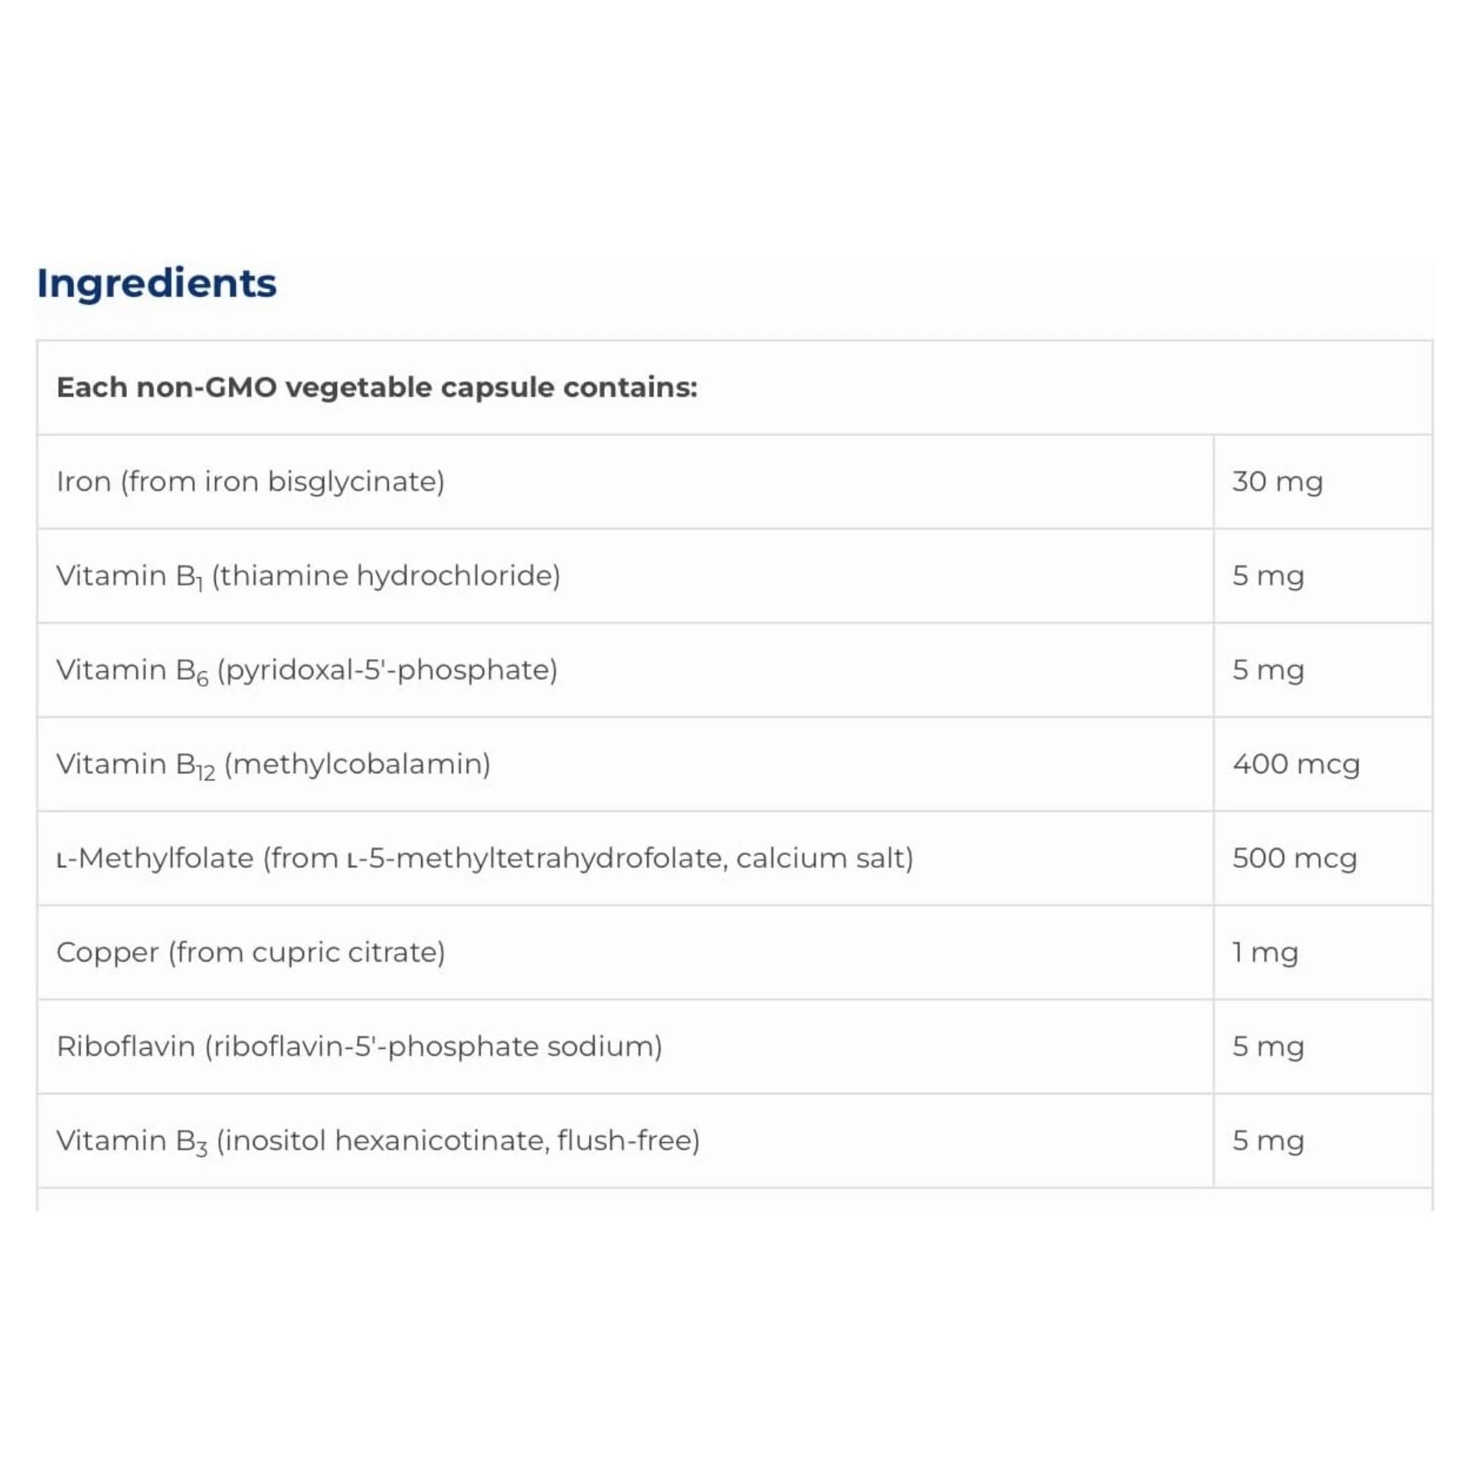Click the Ingredients heading
Viewport: 1469px width, 1469px height.
pyautogui.click(x=156, y=283)
